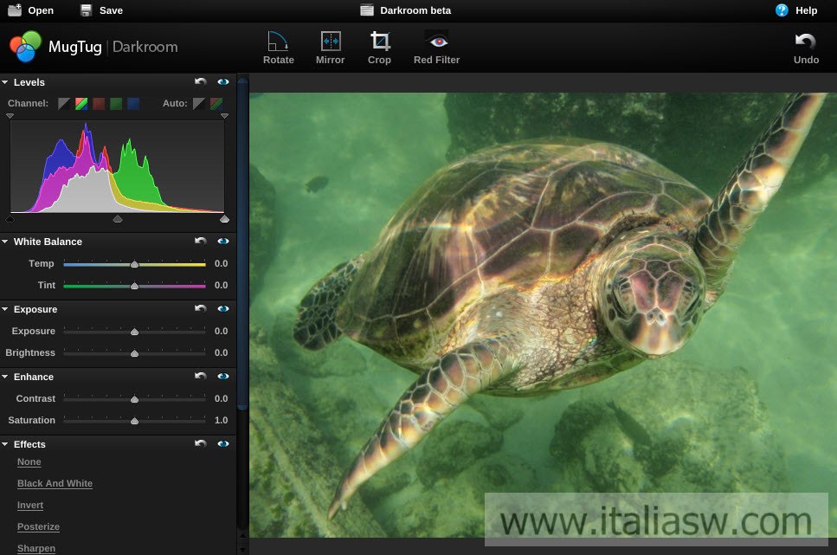Image resolution: width=837 pixels, height=555 pixels.
Task: Click Undo in the top toolbar
Action: click(806, 48)
